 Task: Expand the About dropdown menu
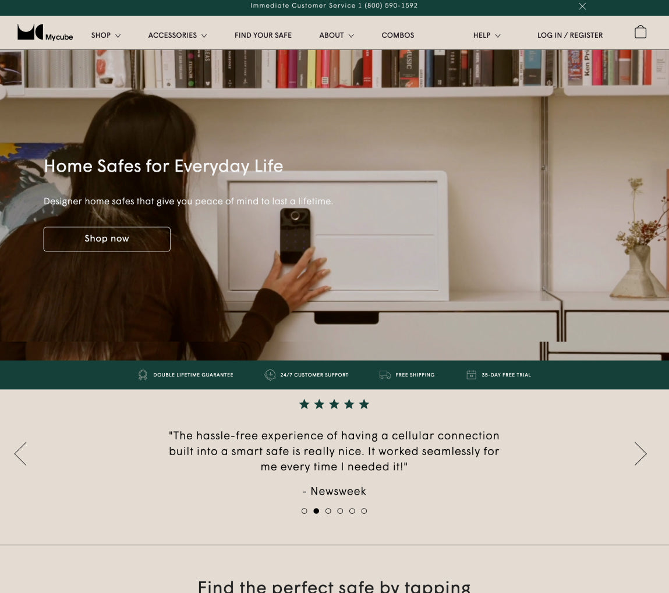[337, 35]
